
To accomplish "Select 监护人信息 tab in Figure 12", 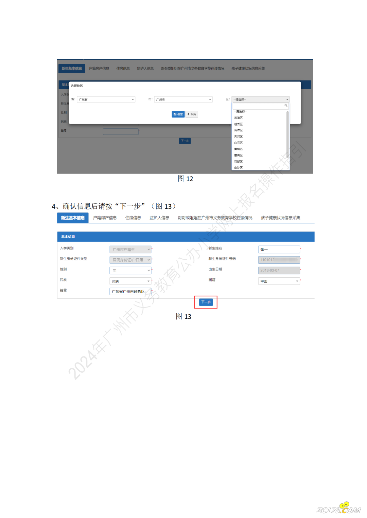I will [145, 69].
